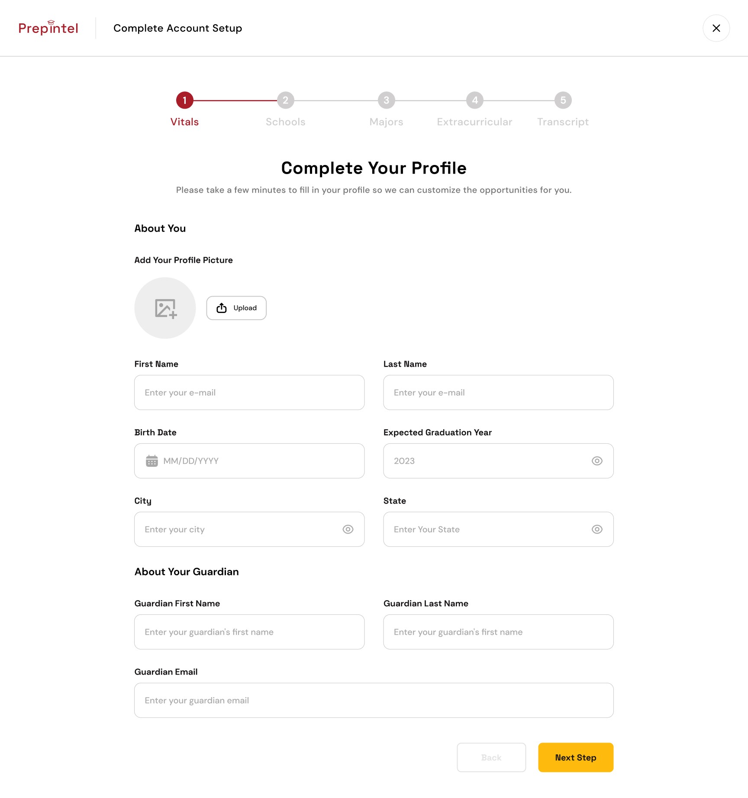This screenshot has width=748, height=798.
Task: Select step 1 Vitals circle
Action: pos(184,100)
